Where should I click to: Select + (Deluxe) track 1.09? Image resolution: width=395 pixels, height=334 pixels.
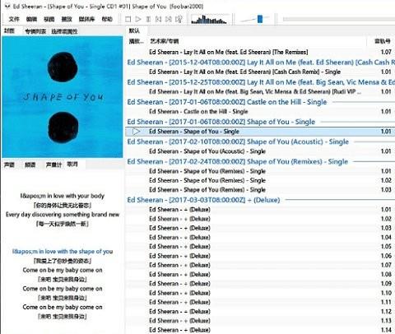point(260,284)
